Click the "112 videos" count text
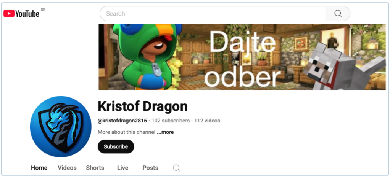The image size is (390, 178). pos(207,121)
